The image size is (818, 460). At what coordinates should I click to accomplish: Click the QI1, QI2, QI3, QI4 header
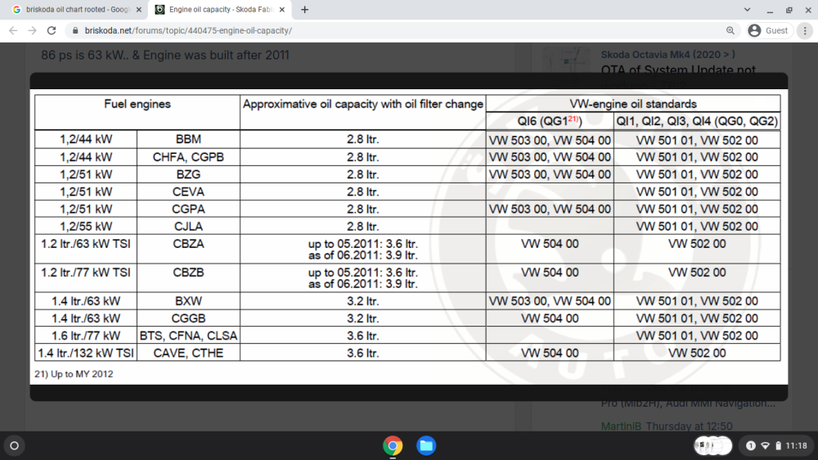[x=697, y=121]
